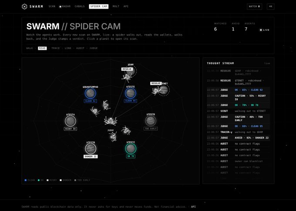Select the 'CAUTION · 46% · TOO EARLY' entry

pyautogui.click(x=238, y=119)
